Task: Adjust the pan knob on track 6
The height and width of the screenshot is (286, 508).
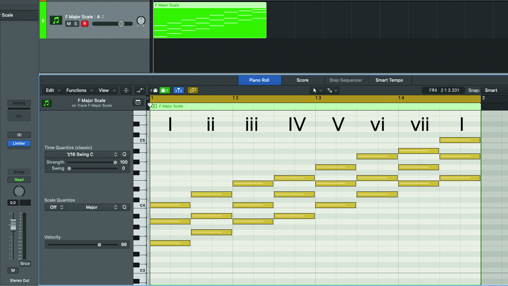Action: click(141, 20)
